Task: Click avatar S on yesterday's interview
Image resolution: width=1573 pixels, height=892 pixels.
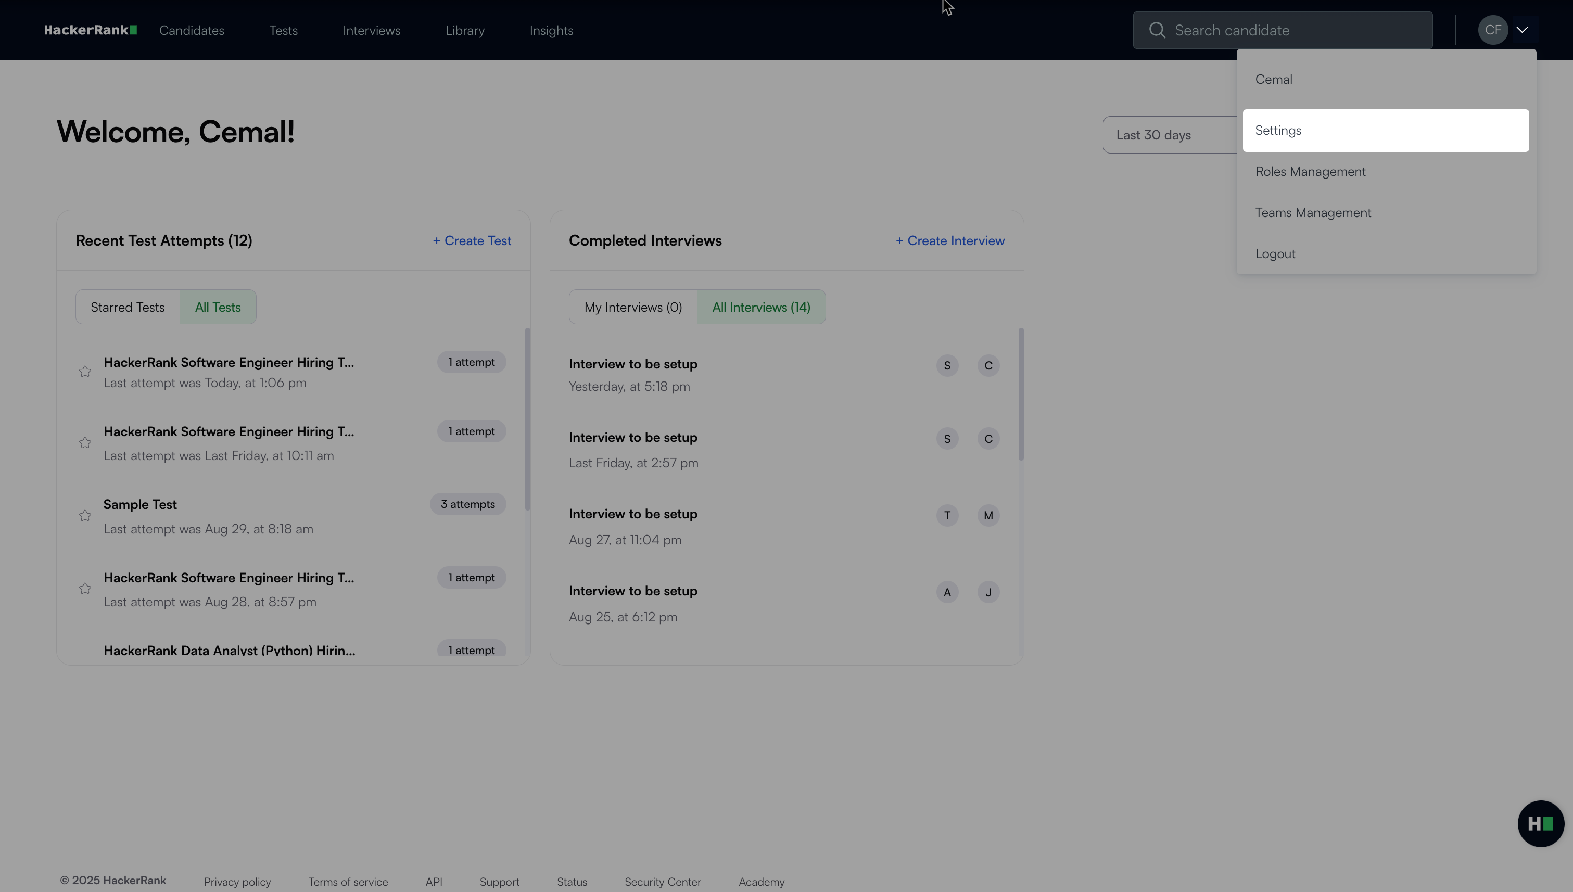Action: (947, 366)
